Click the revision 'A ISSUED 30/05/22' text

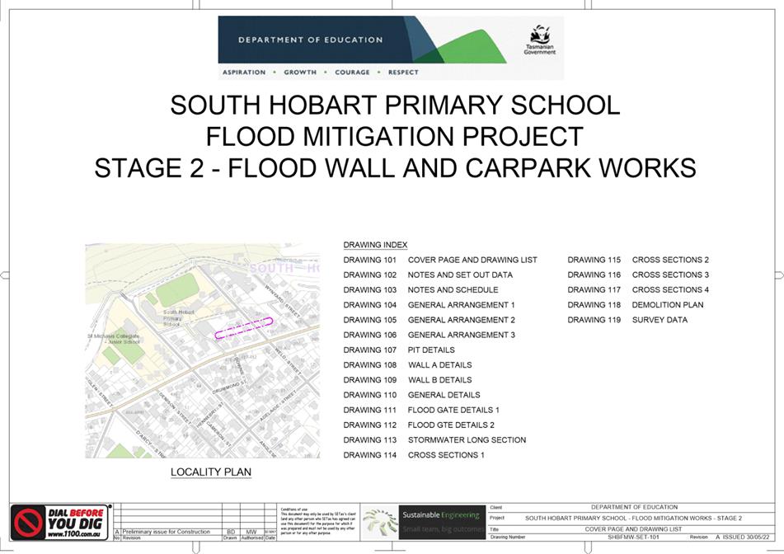click(743, 537)
